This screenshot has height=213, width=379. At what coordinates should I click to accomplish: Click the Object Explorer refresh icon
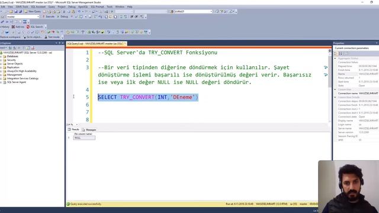(x=28, y=48)
